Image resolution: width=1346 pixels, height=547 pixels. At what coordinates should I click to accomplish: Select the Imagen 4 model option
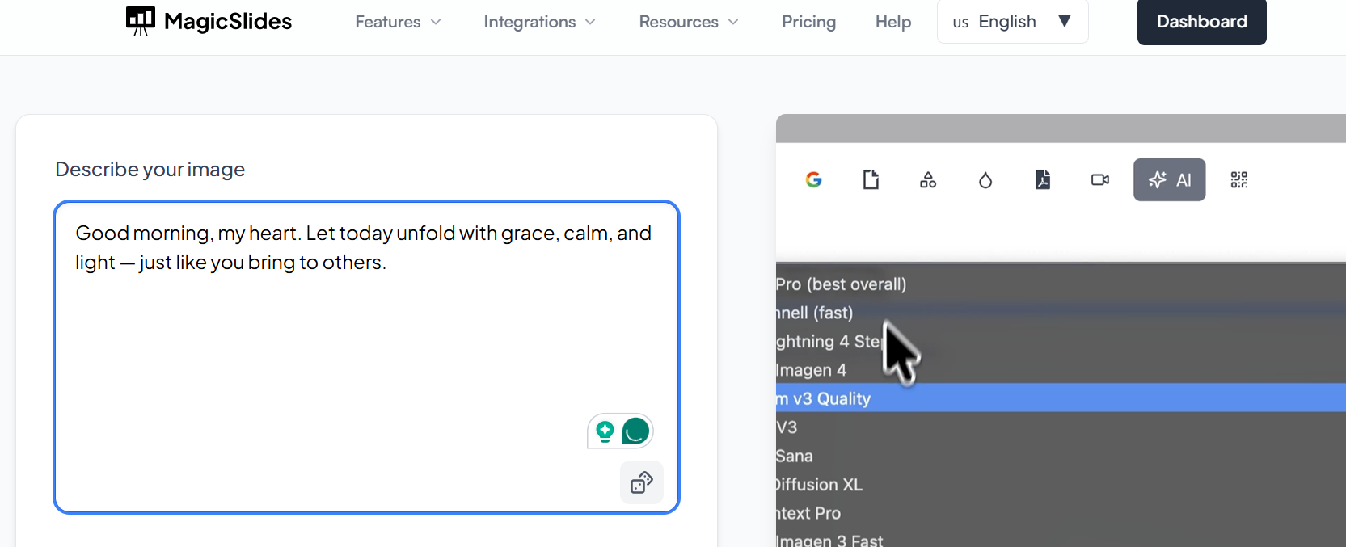click(812, 370)
